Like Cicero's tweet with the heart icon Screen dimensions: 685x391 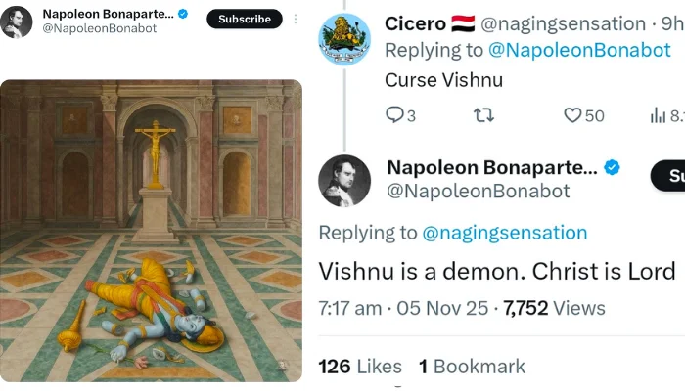572,115
